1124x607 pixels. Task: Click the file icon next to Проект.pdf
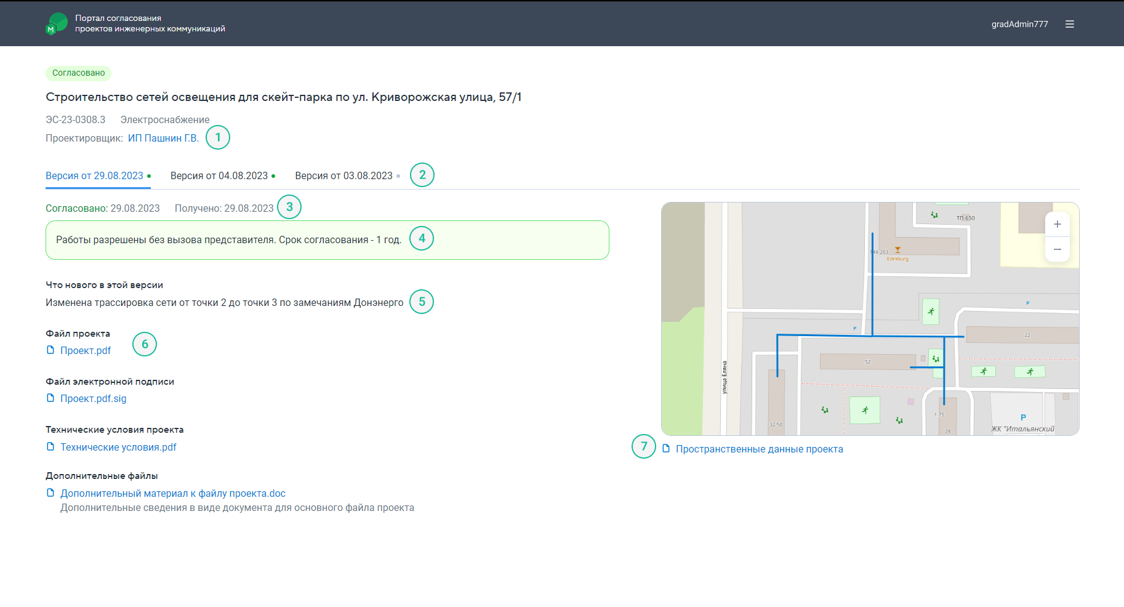tap(50, 350)
